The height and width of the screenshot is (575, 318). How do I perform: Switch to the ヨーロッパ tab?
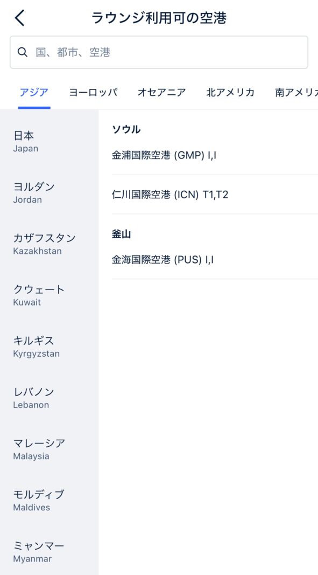coord(93,92)
